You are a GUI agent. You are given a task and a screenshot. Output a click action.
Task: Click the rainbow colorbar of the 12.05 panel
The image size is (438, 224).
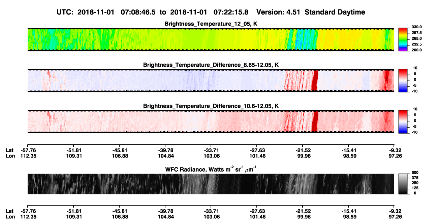click(x=403, y=39)
